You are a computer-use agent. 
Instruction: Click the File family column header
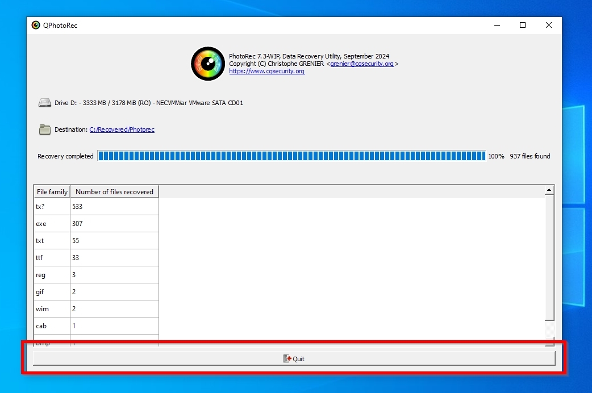pyautogui.click(x=52, y=192)
